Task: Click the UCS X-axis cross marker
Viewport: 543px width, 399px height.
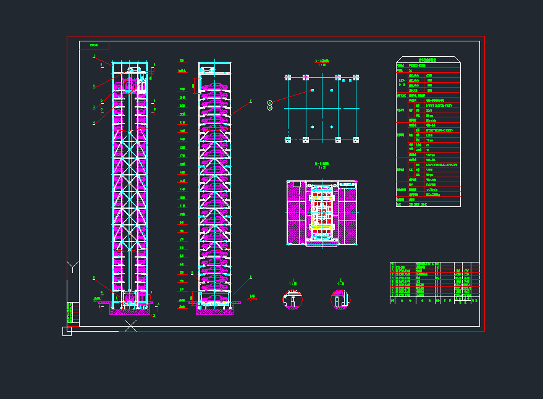Action: point(130,326)
